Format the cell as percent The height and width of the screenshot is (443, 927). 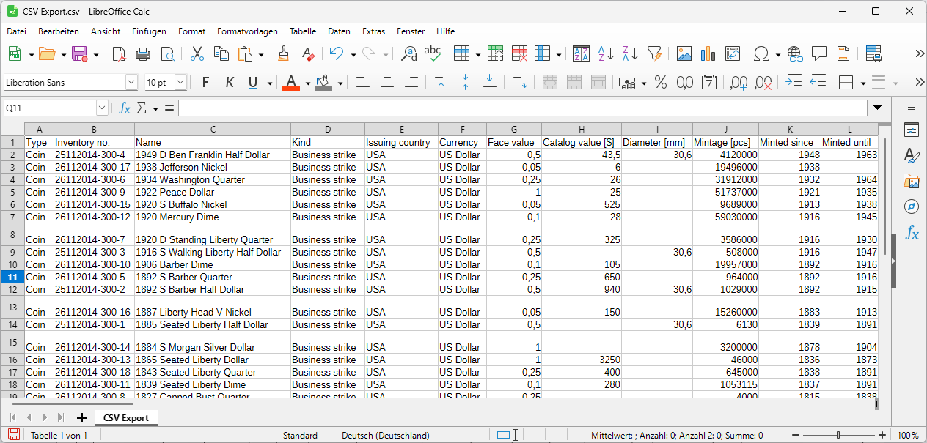click(661, 83)
